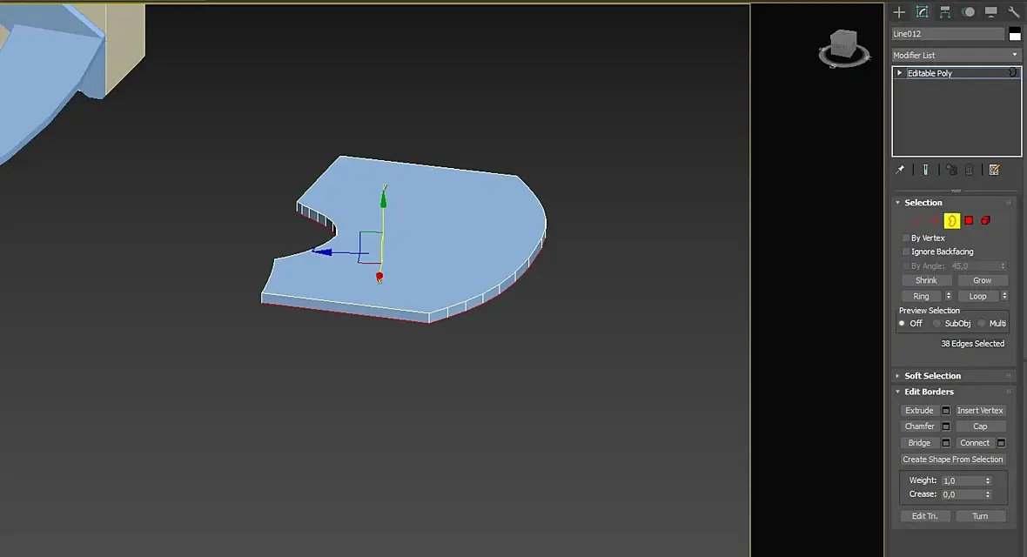Image resolution: width=1027 pixels, height=557 pixels.
Task: Switch to the Hierarchy panel icon
Action: (944, 12)
